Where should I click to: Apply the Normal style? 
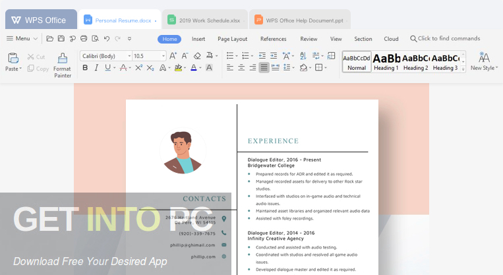point(357,61)
